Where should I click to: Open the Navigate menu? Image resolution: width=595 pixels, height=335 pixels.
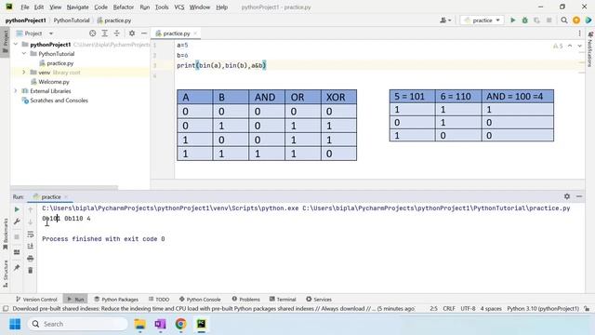tap(77, 7)
